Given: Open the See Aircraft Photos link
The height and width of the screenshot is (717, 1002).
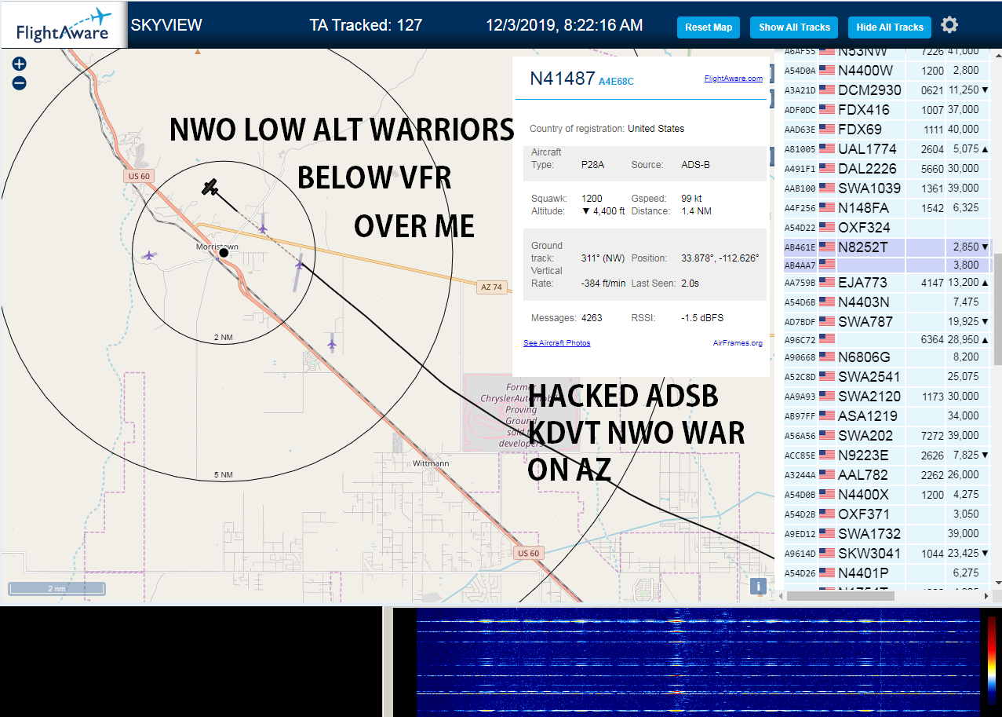Looking at the screenshot, I should (557, 343).
